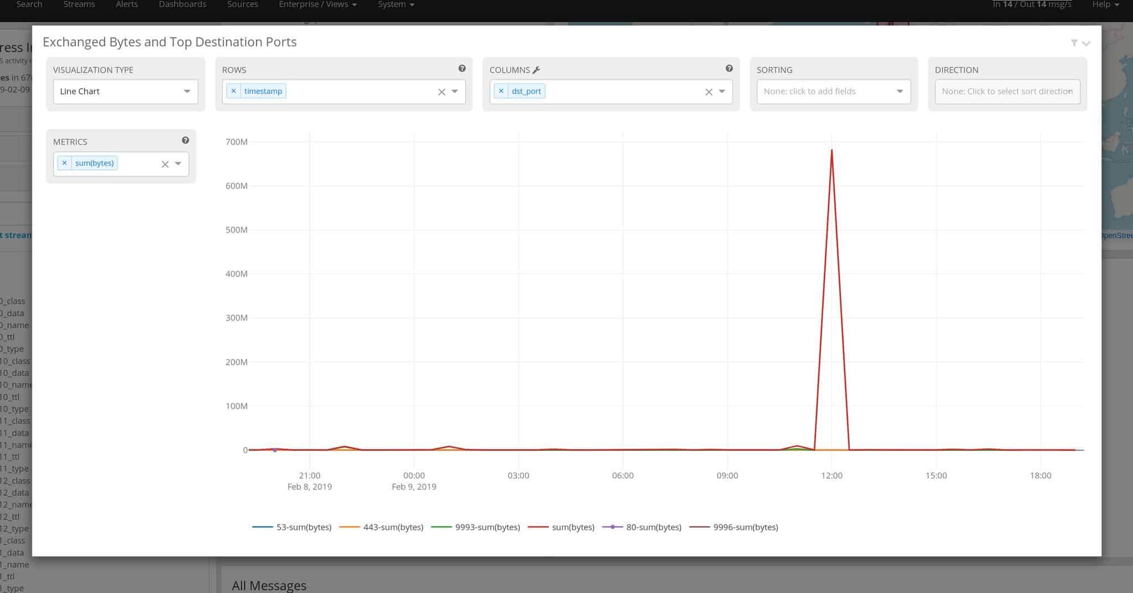This screenshot has width=1133, height=593.
Task: Hide the 9993-sum(bytes) series via legend
Action: click(476, 527)
